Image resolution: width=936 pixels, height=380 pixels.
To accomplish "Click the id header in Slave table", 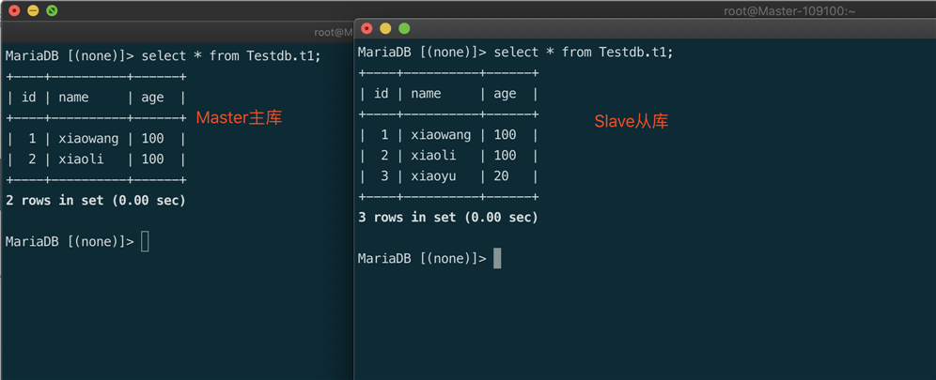I will click(x=381, y=94).
